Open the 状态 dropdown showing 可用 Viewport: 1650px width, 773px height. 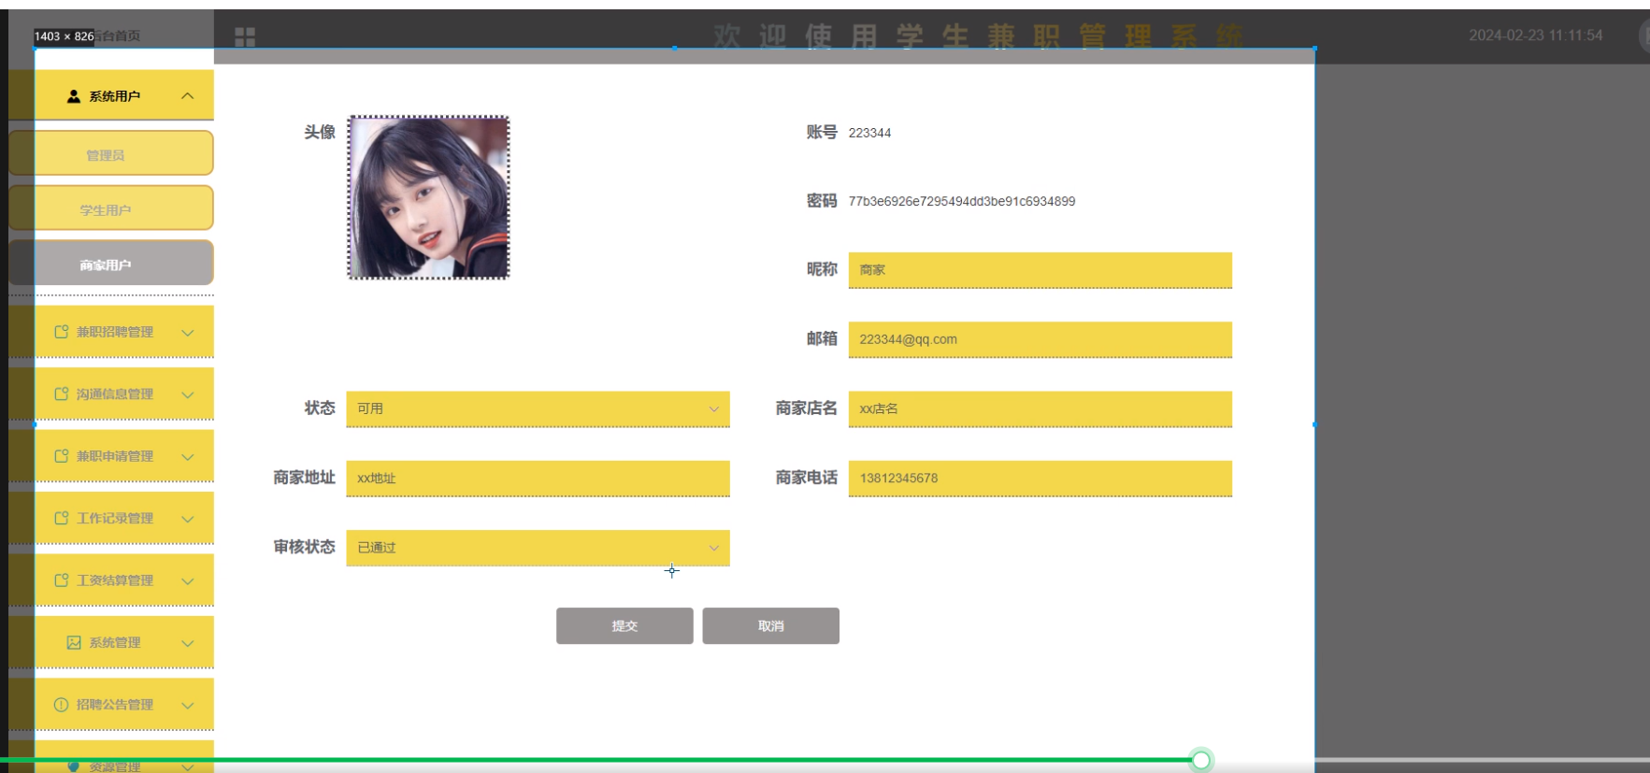(538, 408)
